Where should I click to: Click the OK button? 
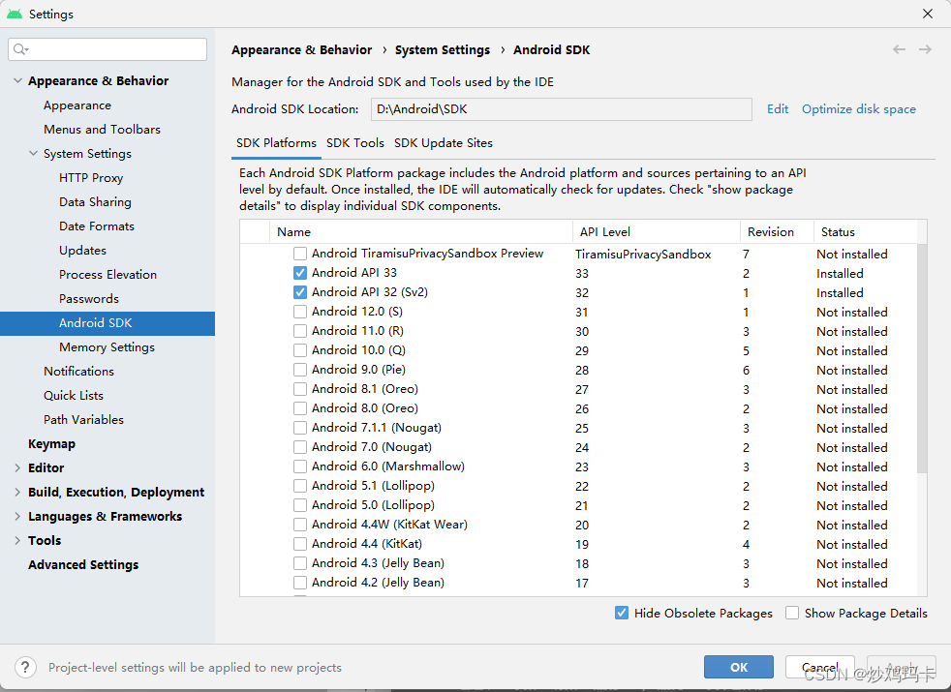pyautogui.click(x=739, y=667)
